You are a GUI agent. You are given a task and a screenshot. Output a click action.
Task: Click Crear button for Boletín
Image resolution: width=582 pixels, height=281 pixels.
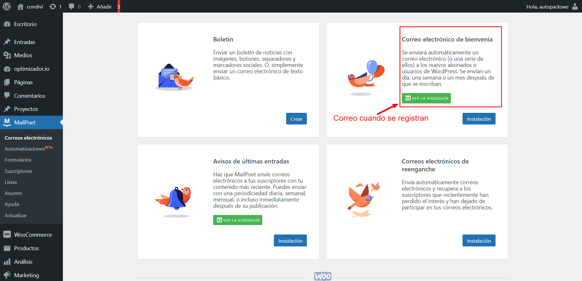click(296, 119)
